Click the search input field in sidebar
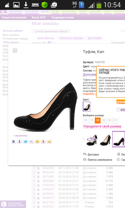 click(x=15, y=23)
